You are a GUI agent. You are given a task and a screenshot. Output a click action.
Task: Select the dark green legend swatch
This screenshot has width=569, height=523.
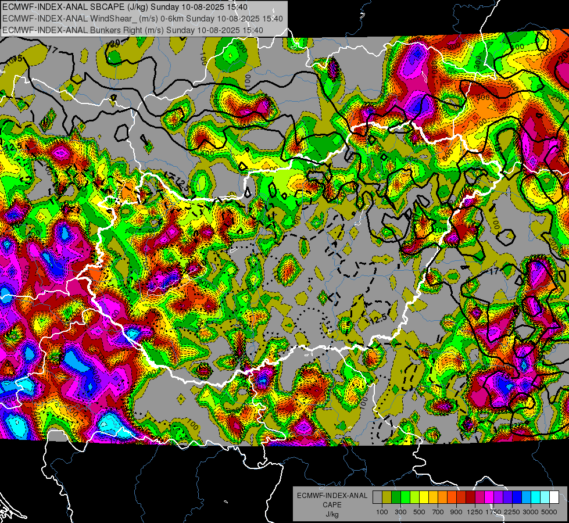click(x=396, y=497)
